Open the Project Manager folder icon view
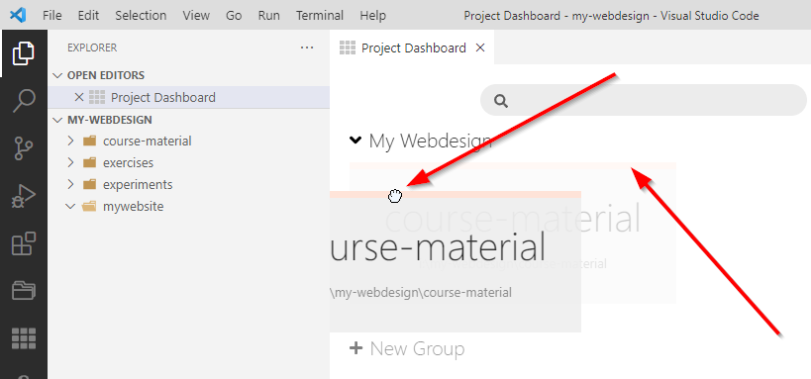Viewport: 811px width, 379px height. (24, 291)
